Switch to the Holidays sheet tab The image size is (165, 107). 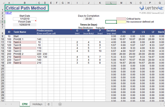point(37,104)
